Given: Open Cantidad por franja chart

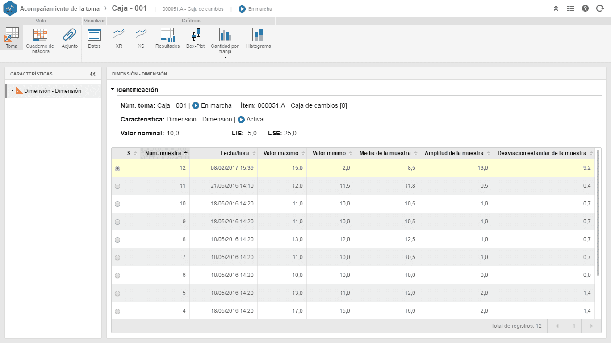Looking at the screenshot, I should click(x=225, y=41).
